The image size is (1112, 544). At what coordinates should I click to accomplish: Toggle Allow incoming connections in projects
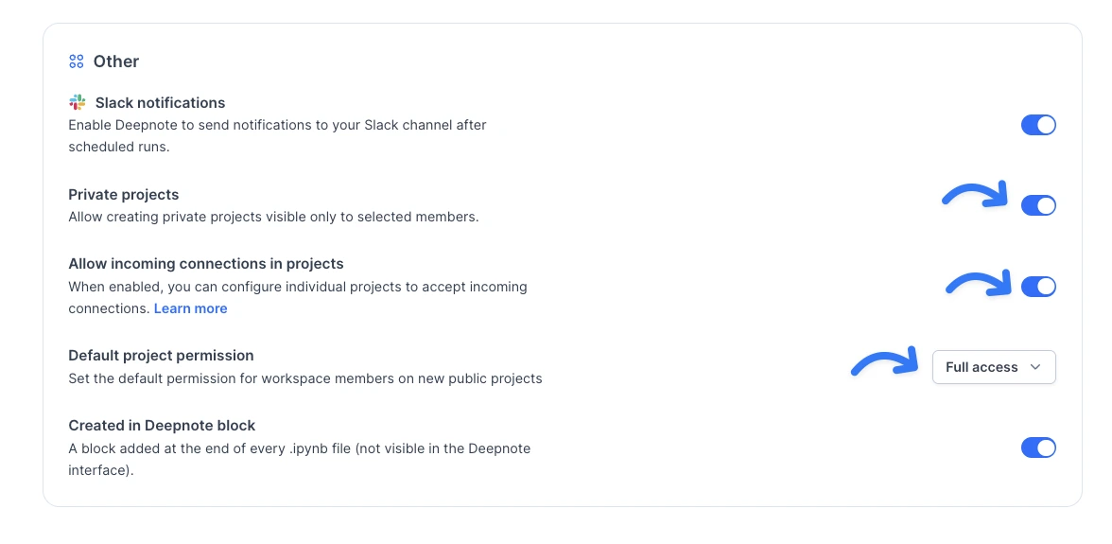pyautogui.click(x=1038, y=287)
